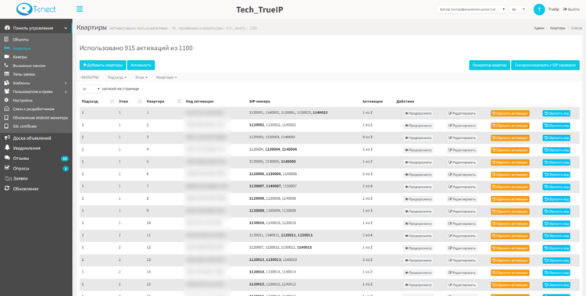Click the Связь с разработчиком envelope icon
This screenshot has width=586, height=296.
[6, 109]
